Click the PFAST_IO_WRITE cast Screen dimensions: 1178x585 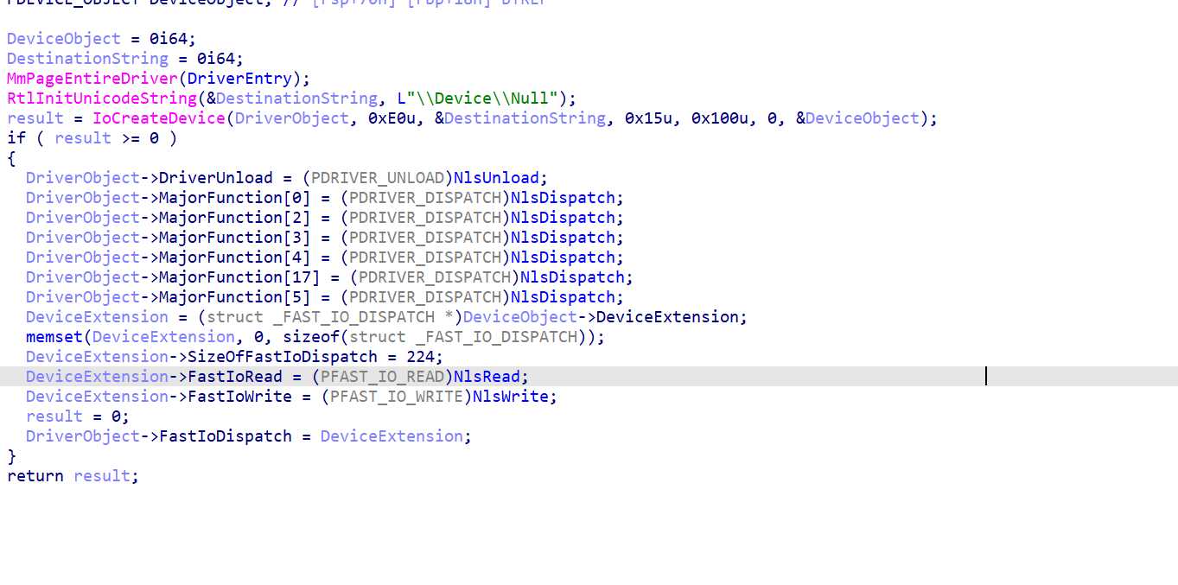(397, 396)
